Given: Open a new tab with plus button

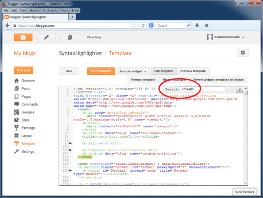Looking at the screenshot, I should (x=72, y=17).
